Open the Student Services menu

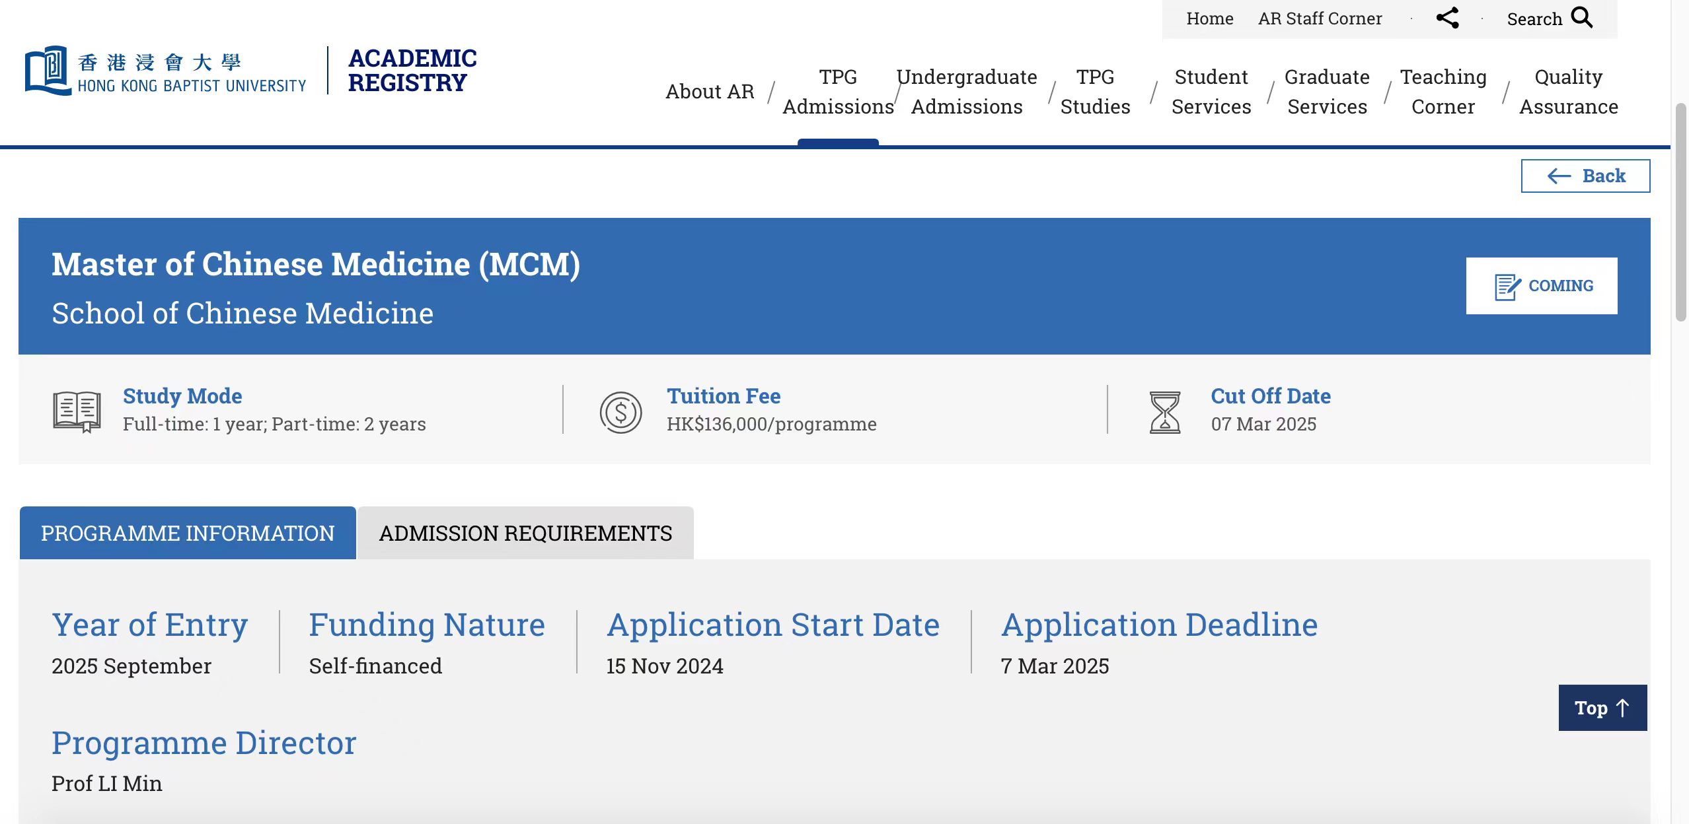pyautogui.click(x=1211, y=92)
